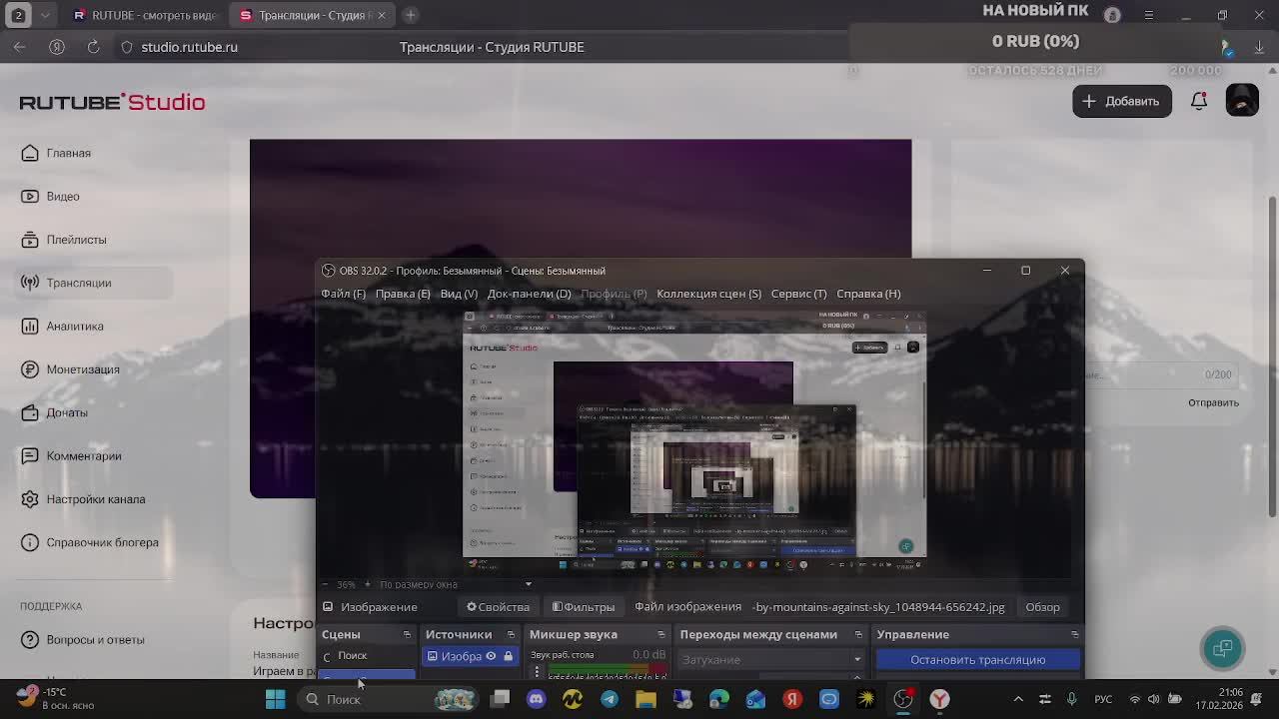Pop out the OBS Микшер звука dock
Screen dimensions: 1279x719
(660, 635)
